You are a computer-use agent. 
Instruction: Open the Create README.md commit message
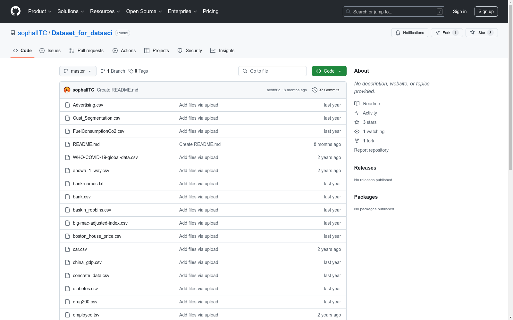click(x=118, y=90)
